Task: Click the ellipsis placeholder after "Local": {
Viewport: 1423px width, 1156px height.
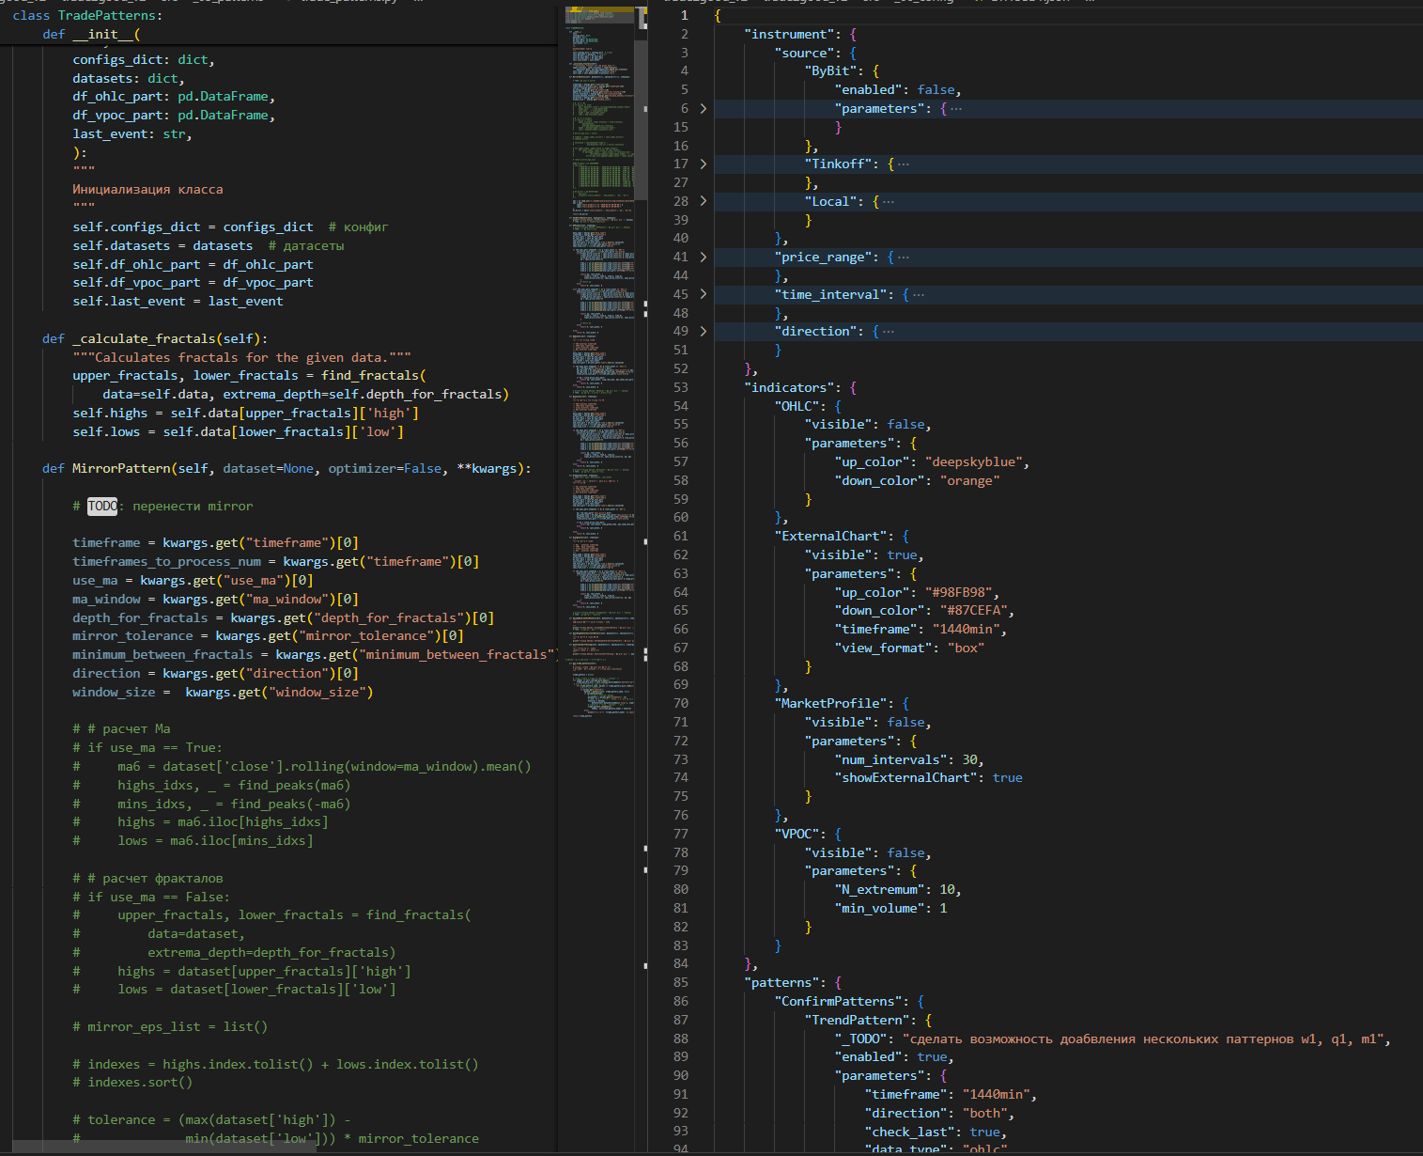Action: point(889,201)
